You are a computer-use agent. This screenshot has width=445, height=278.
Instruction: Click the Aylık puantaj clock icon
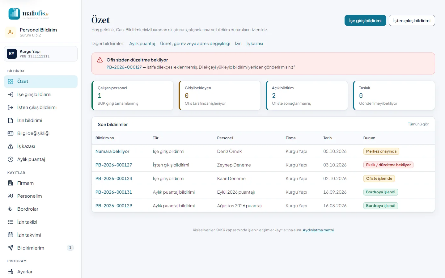[x=11, y=159]
